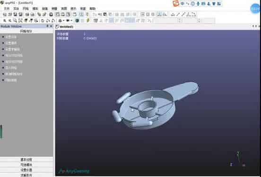Image resolution: width=261 pixels, height=177 pixels.
Task: Open dropdown arrow beside the dark blob icon
Action: coord(71,21)
